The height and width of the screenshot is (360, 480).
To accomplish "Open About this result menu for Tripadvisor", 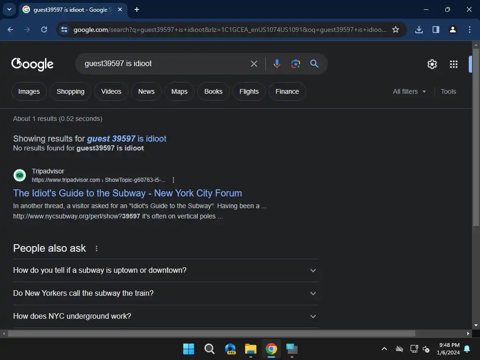I will click(173, 180).
